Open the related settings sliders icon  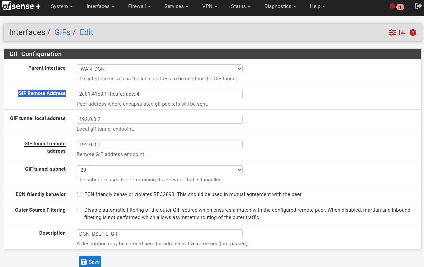click(x=392, y=32)
